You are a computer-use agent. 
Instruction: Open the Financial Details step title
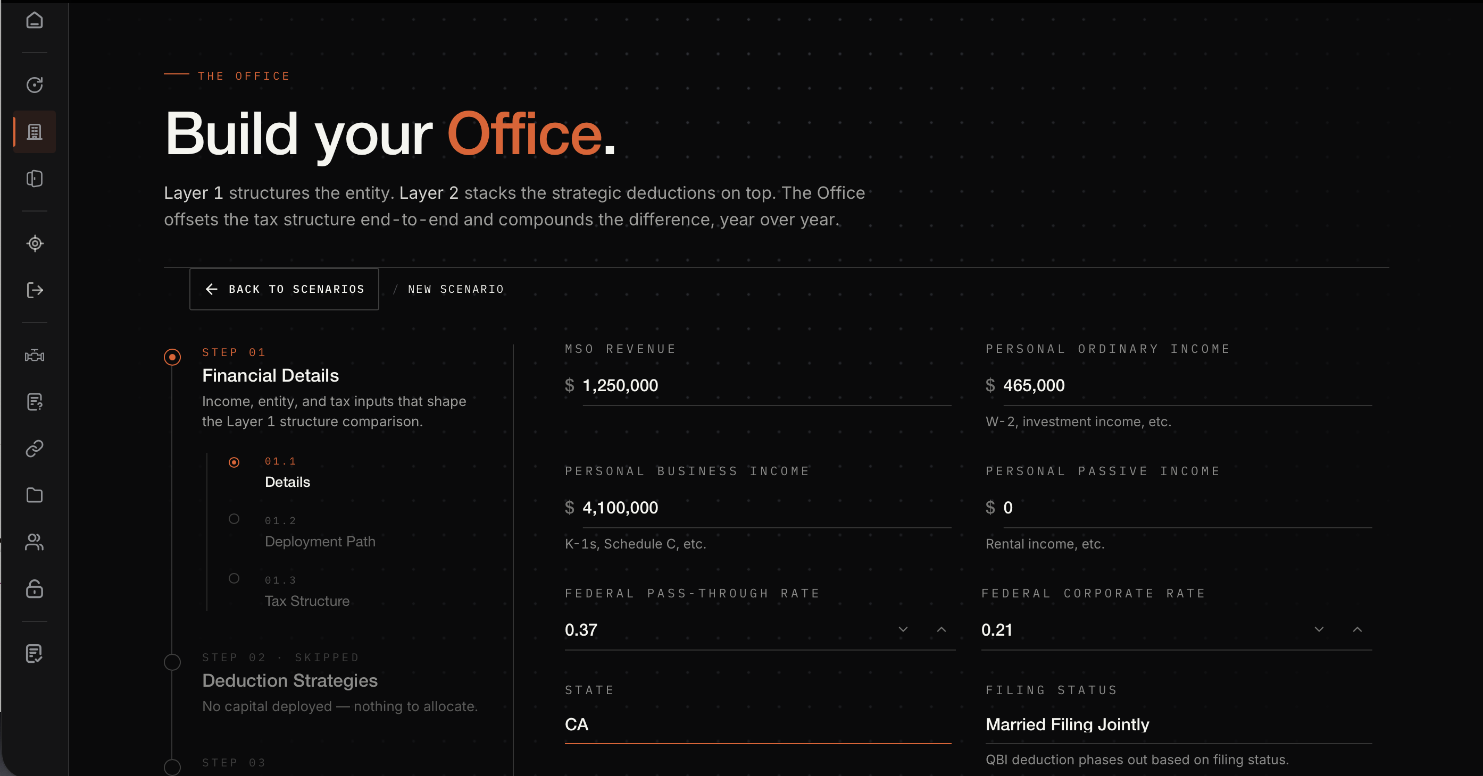pos(271,376)
